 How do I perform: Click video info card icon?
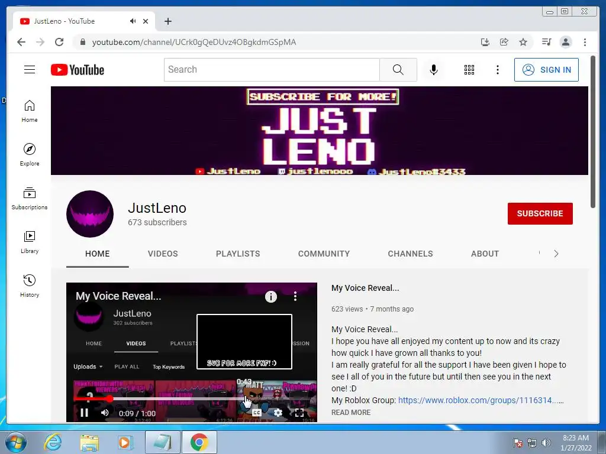point(271,297)
